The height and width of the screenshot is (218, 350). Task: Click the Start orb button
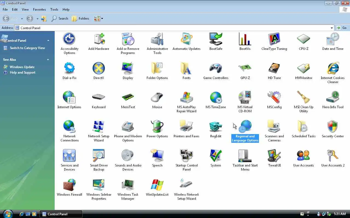(x=7, y=214)
